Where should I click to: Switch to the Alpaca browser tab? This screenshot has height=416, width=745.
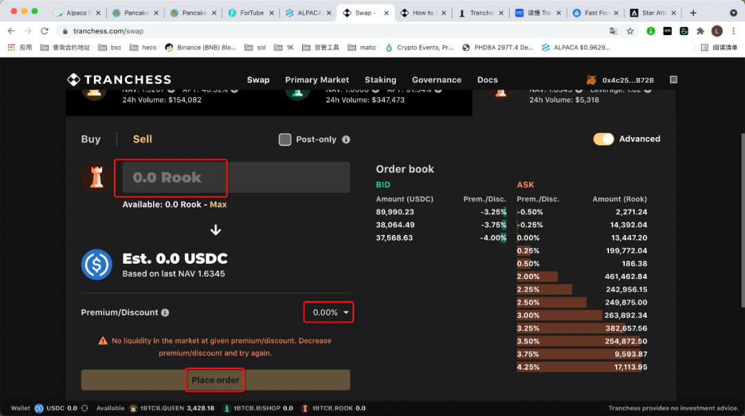pyautogui.click(x=77, y=13)
